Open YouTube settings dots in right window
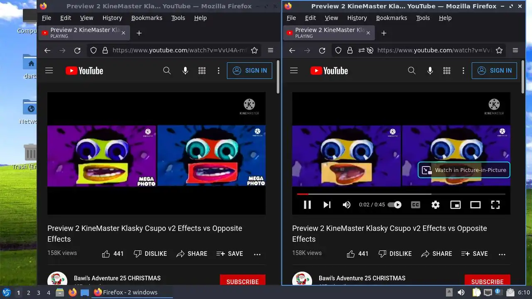 463,71
